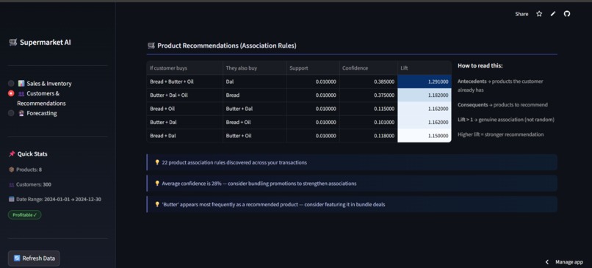Select Customers & Recommendations radio option
The width and height of the screenshot is (592, 268).
coord(37,98)
